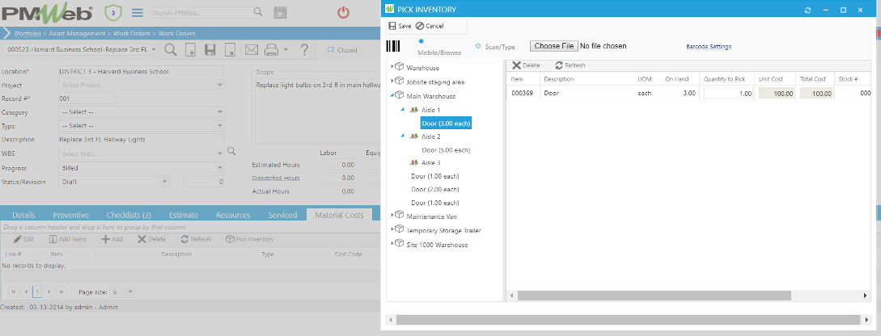Image resolution: width=881 pixels, height=336 pixels.
Task: Expand the Maintenance Van node arrow
Action: [392, 214]
